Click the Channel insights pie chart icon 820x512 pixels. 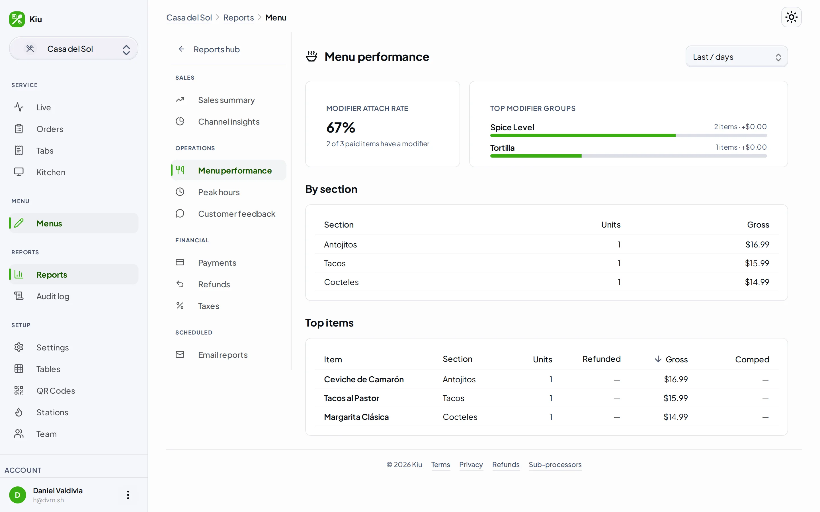point(180,121)
